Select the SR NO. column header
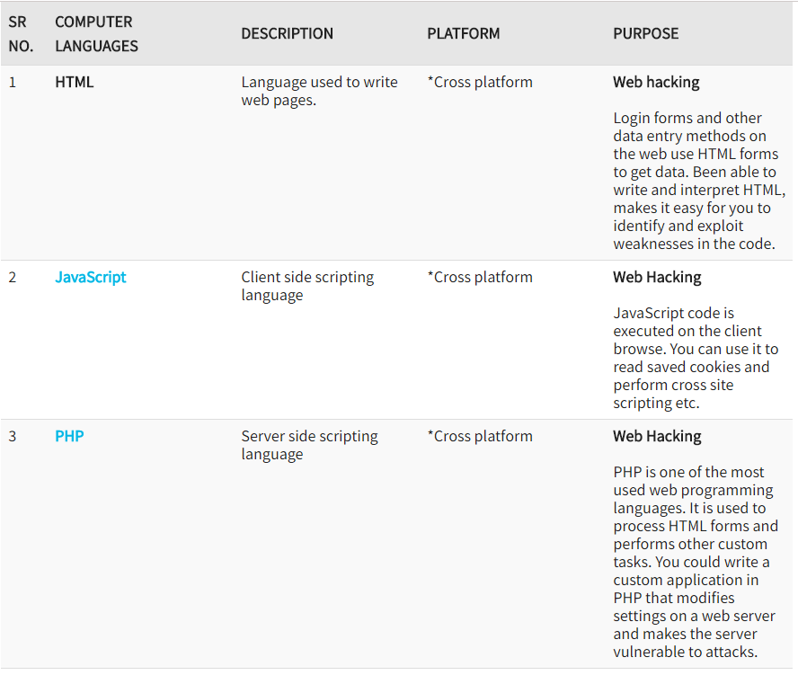798x675 pixels. click(x=21, y=33)
